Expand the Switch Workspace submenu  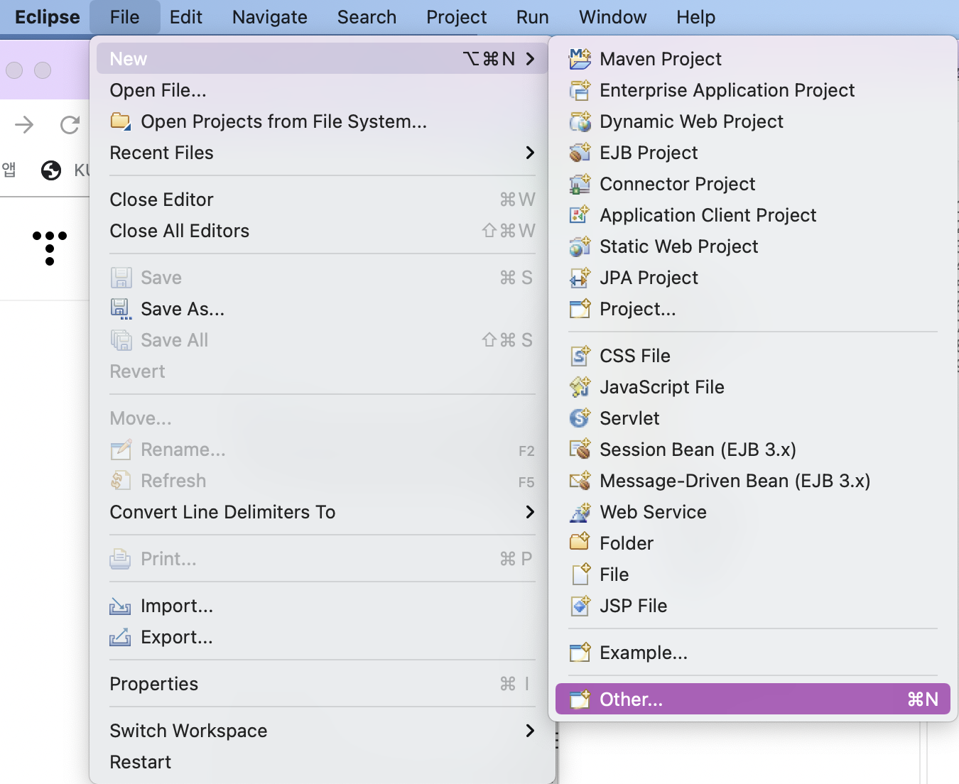tap(530, 731)
